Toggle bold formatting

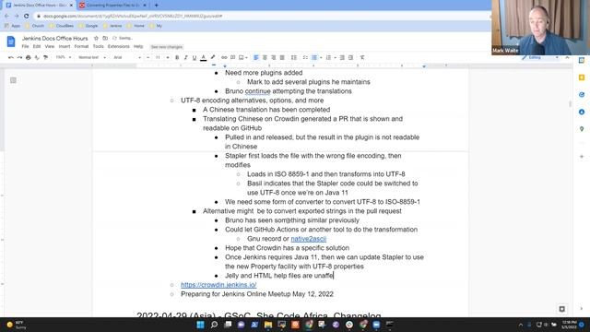click(x=177, y=57)
